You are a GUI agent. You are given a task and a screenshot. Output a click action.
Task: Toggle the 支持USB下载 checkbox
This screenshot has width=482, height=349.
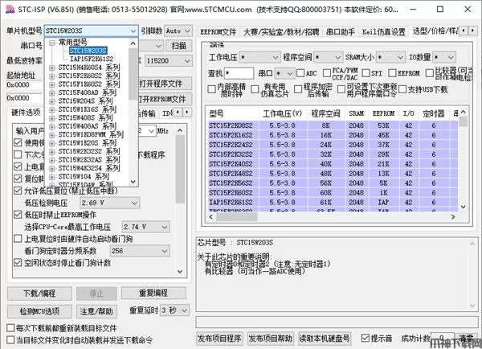pos(402,89)
